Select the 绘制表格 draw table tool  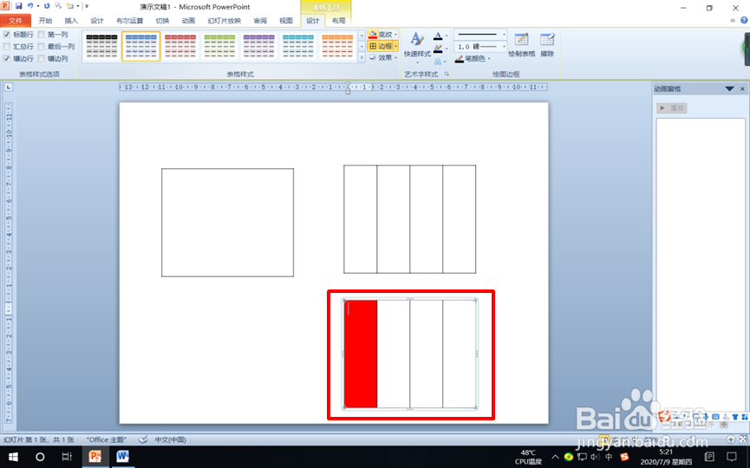[x=521, y=45]
